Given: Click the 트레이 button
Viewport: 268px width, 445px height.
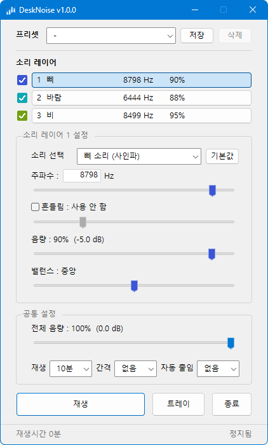Looking at the screenshot, I should 178,404.
